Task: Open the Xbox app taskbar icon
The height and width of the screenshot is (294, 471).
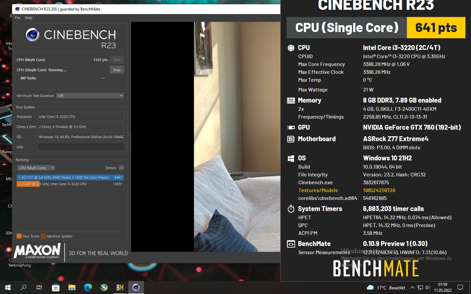Action: pyautogui.click(x=104, y=287)
